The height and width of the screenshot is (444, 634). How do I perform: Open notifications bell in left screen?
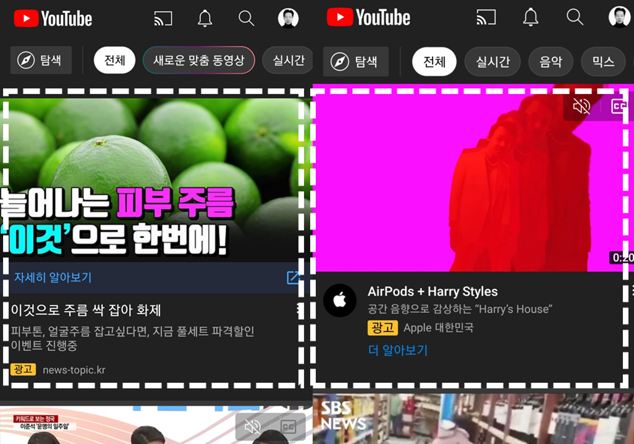click(x=205, y=18)
